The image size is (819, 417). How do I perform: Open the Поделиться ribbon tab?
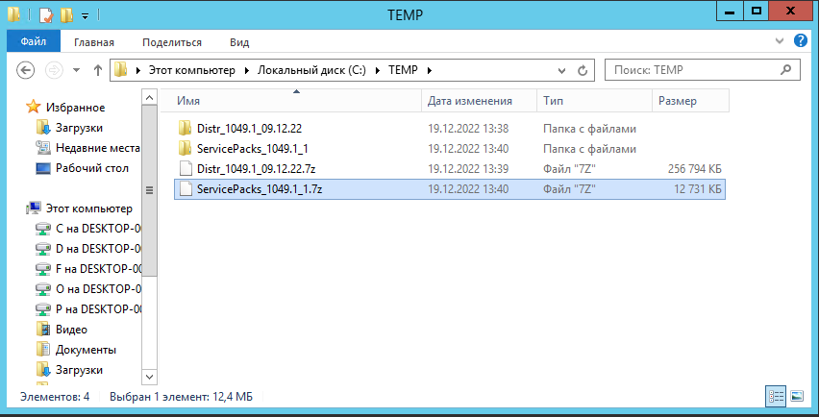tap(172, 43)
